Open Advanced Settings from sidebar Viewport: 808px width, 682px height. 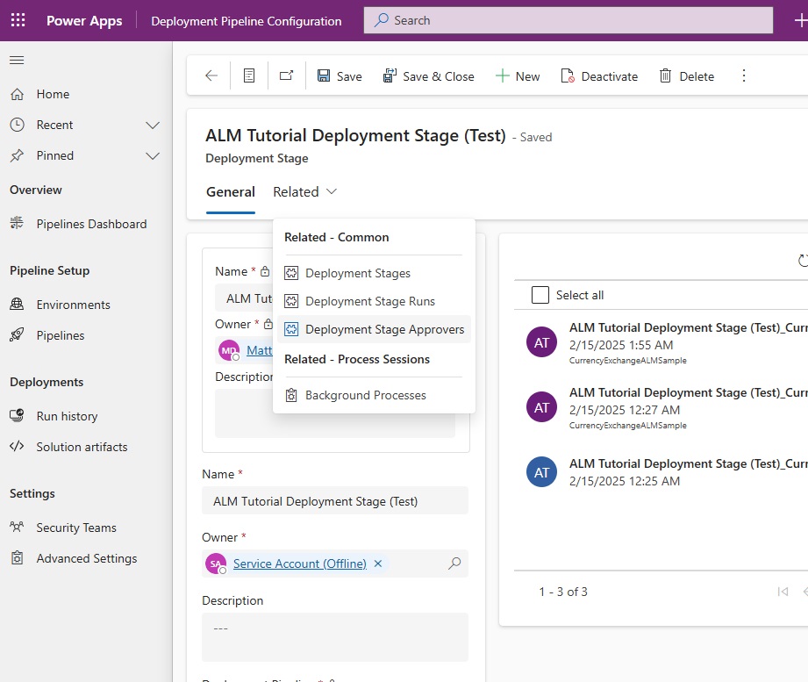[86, 558]
